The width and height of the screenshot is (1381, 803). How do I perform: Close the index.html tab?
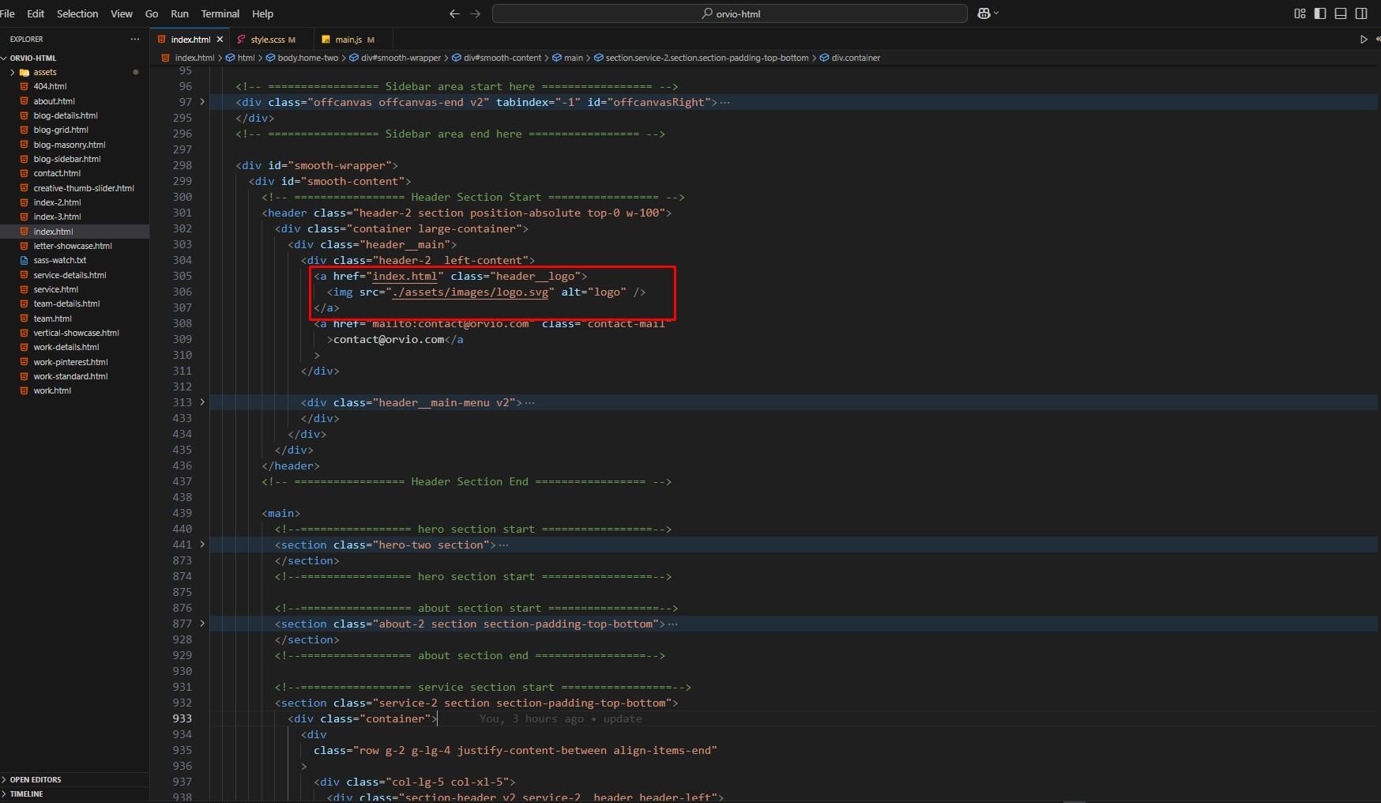click(220, 39)
